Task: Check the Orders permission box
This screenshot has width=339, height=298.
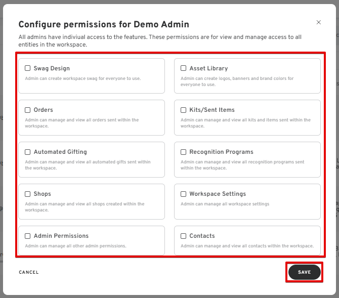Action: 28,110
